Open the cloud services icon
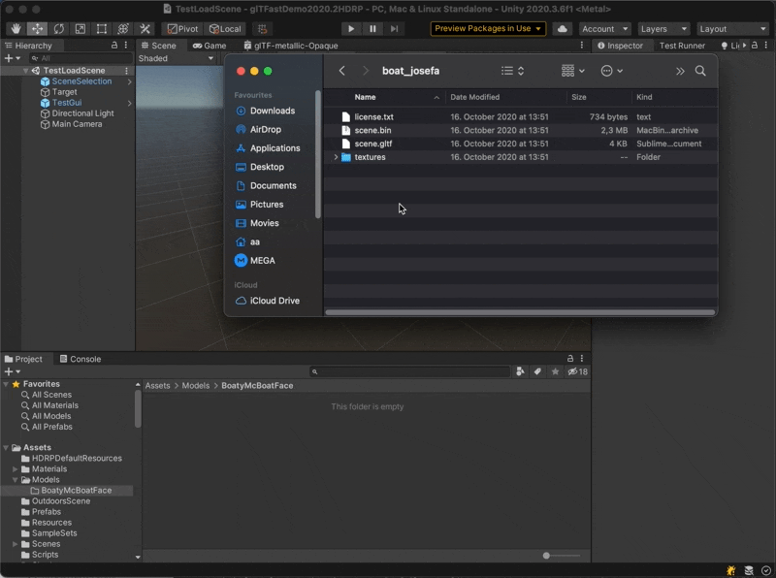This screenshot has height=578, width=776. pyautogui.click(x=562, y=29)
